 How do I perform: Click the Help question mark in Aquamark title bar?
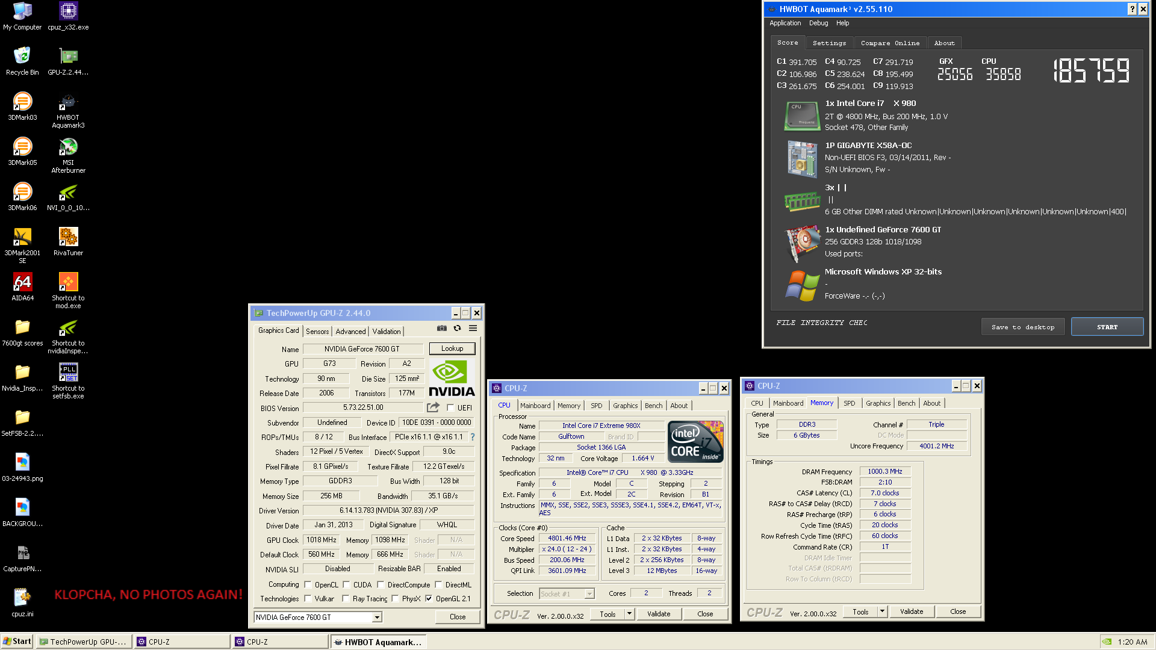(x=1133, y=9)
